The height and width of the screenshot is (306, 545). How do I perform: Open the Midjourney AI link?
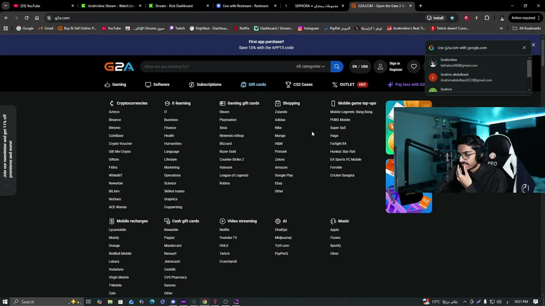pos(283,238)
